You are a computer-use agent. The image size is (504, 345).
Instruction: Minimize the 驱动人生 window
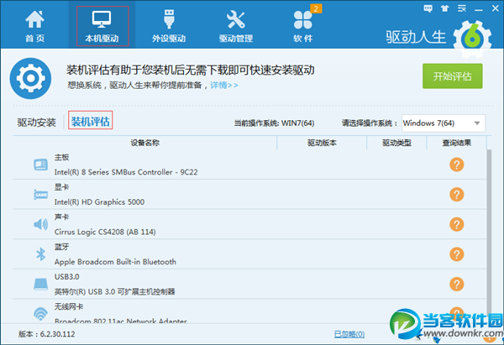479,8
